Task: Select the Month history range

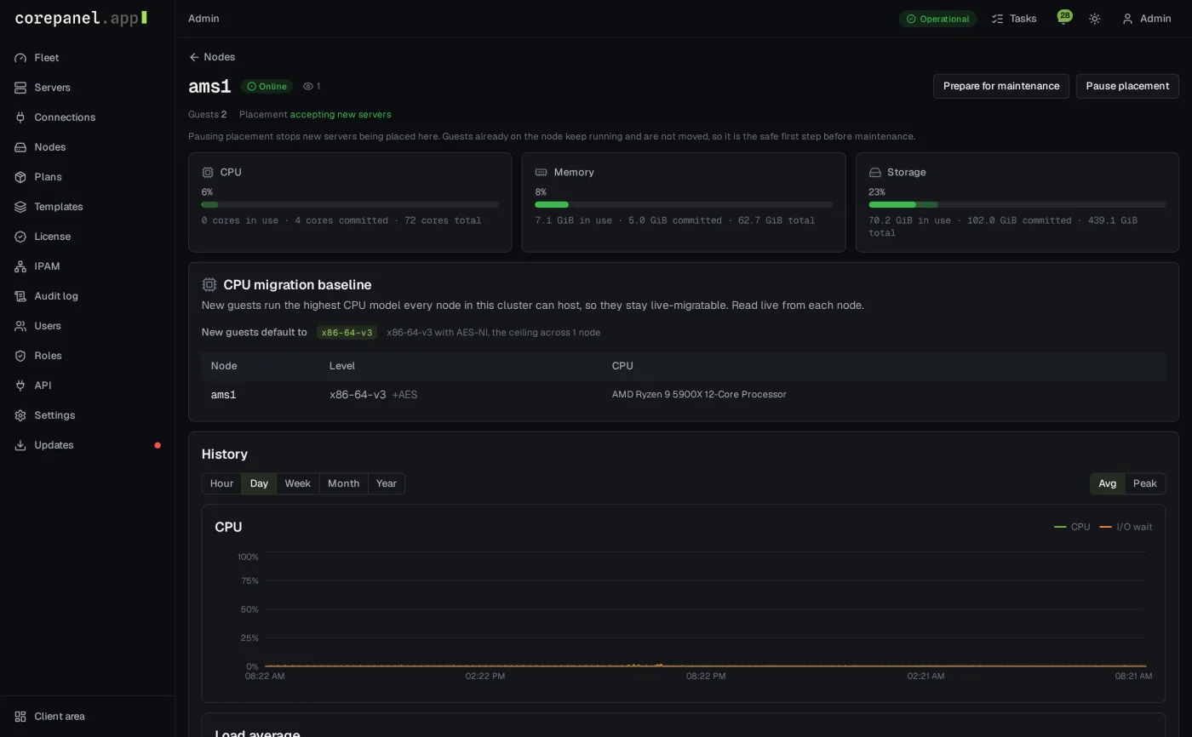Action: [x=343, y=483]
